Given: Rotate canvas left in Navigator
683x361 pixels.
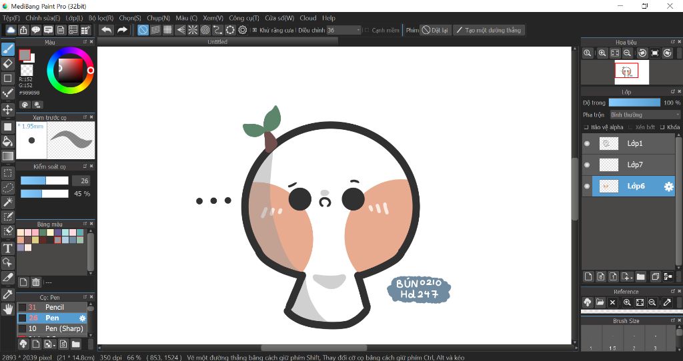Looking at the screenshot, I should (x=642, y=53).
